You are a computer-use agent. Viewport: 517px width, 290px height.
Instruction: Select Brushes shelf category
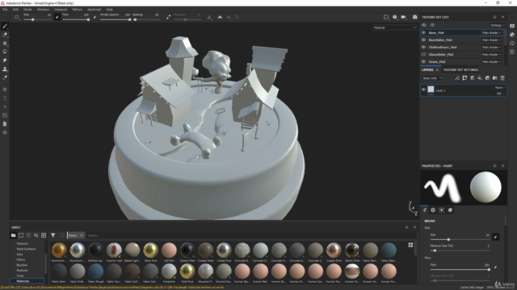[22, 265]
